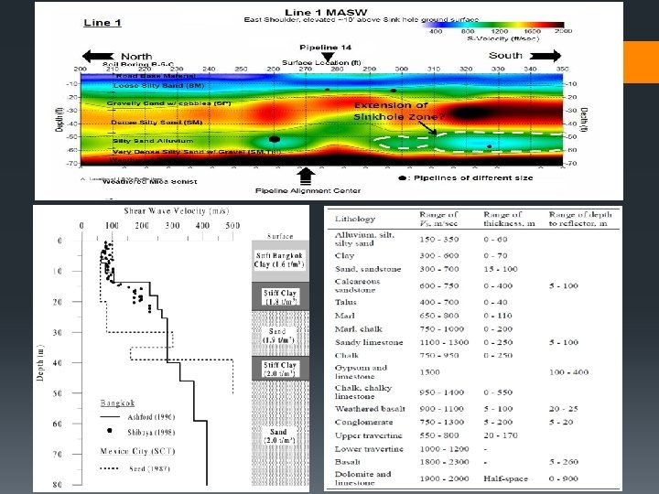Select the '1500' velocity value
This screenshot has height=494, width=659.
point(429,372)
